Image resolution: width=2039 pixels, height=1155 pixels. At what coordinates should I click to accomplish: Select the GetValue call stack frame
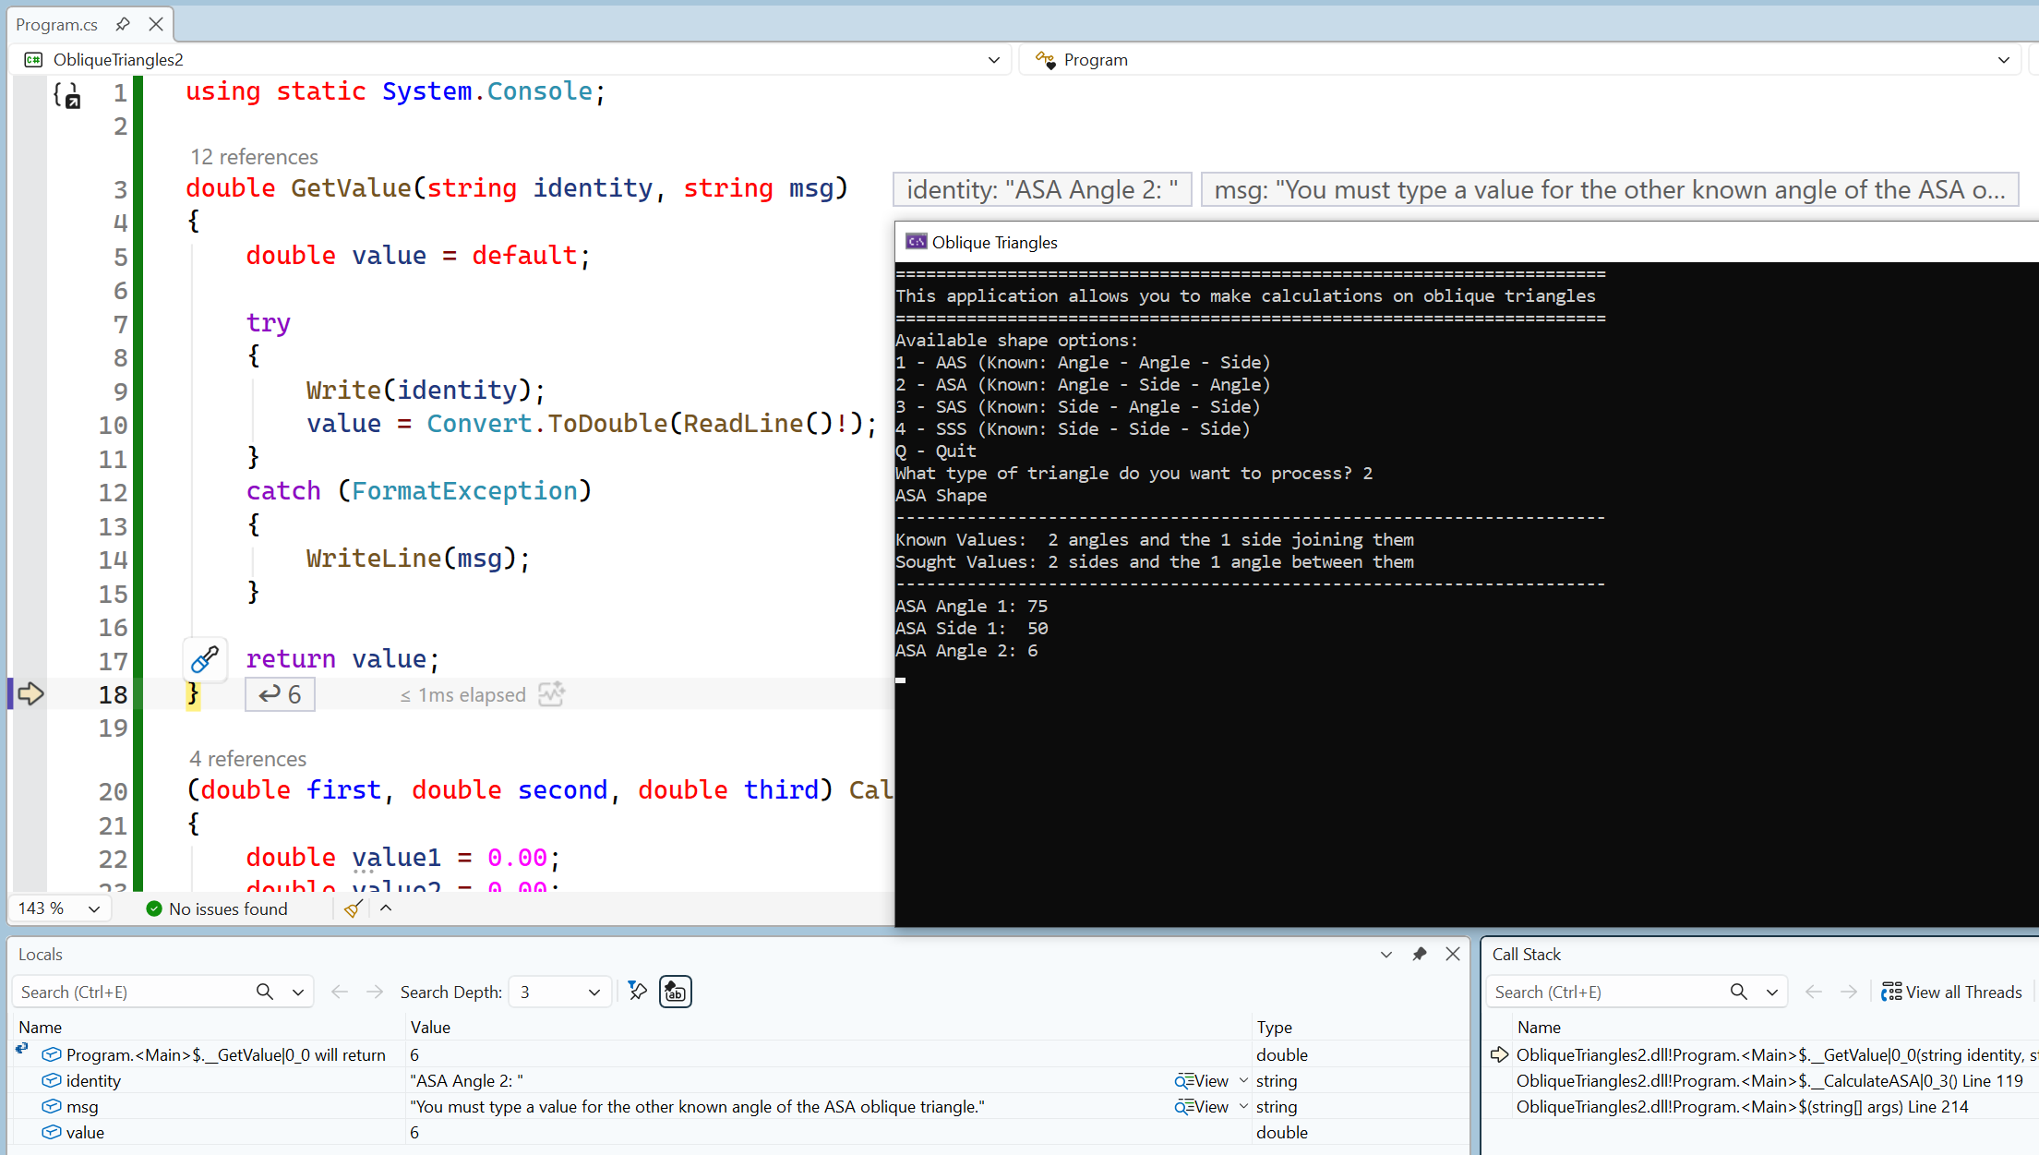(x=1778, y=1054)
